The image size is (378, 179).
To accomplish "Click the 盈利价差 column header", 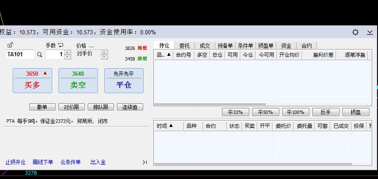I will [319, 55].
